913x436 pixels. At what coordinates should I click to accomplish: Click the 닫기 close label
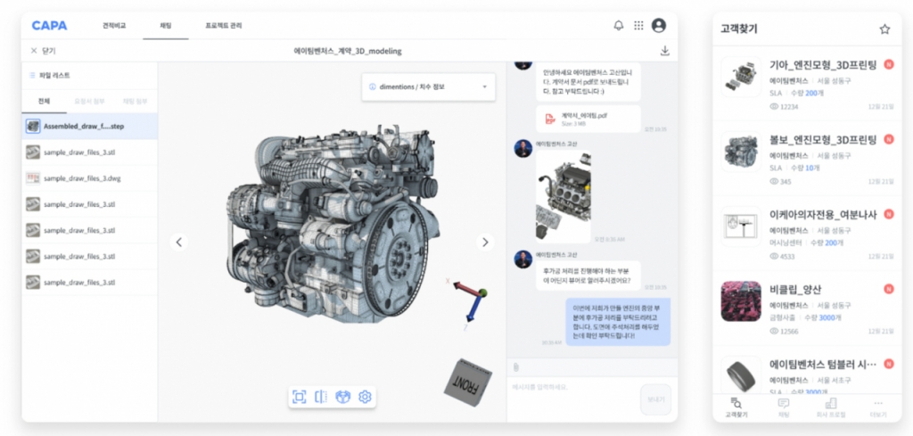(48, 51)
